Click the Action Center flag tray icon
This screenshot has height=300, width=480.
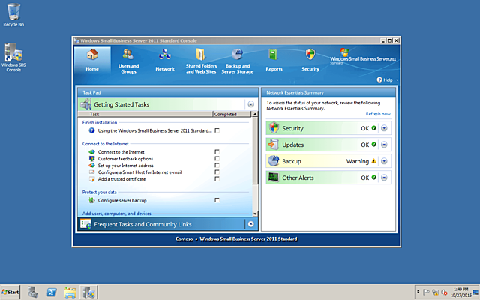[x=426, y=292]
